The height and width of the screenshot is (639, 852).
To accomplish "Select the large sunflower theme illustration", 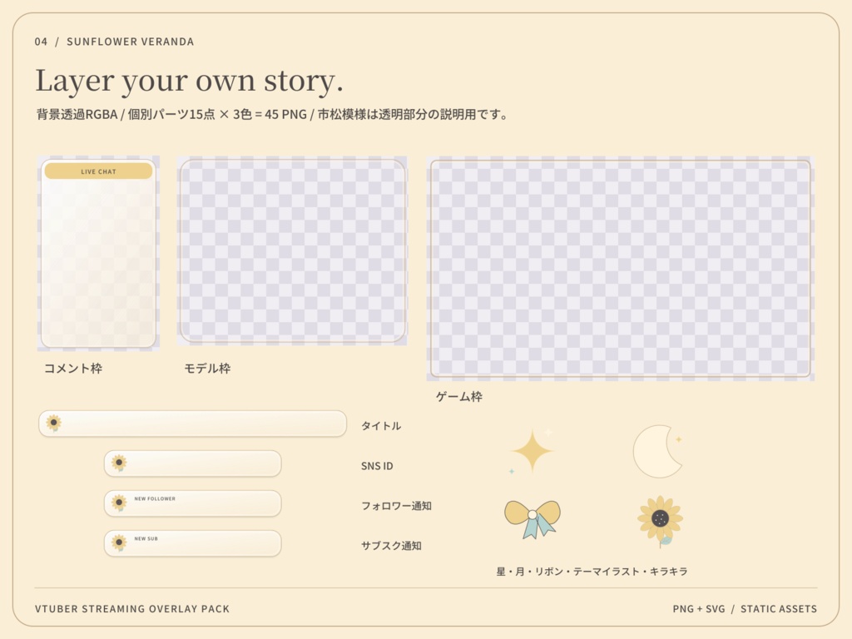I will tap(660, 521).
